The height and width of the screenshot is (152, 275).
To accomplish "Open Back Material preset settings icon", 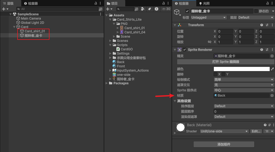I will 269,125.
